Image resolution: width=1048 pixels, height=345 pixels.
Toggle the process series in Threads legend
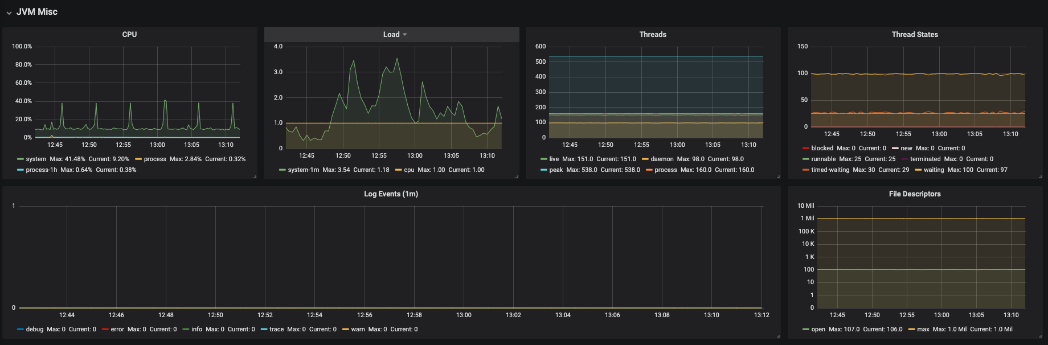(666, 170)
